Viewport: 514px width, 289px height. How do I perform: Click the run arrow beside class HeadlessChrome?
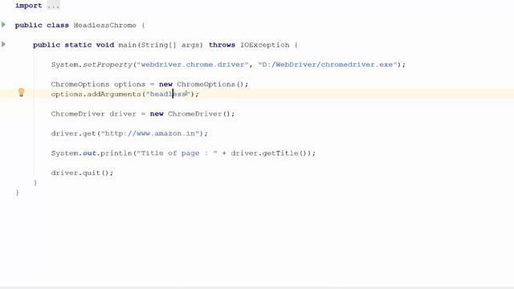pyautogui.click(x=3, y=25)
